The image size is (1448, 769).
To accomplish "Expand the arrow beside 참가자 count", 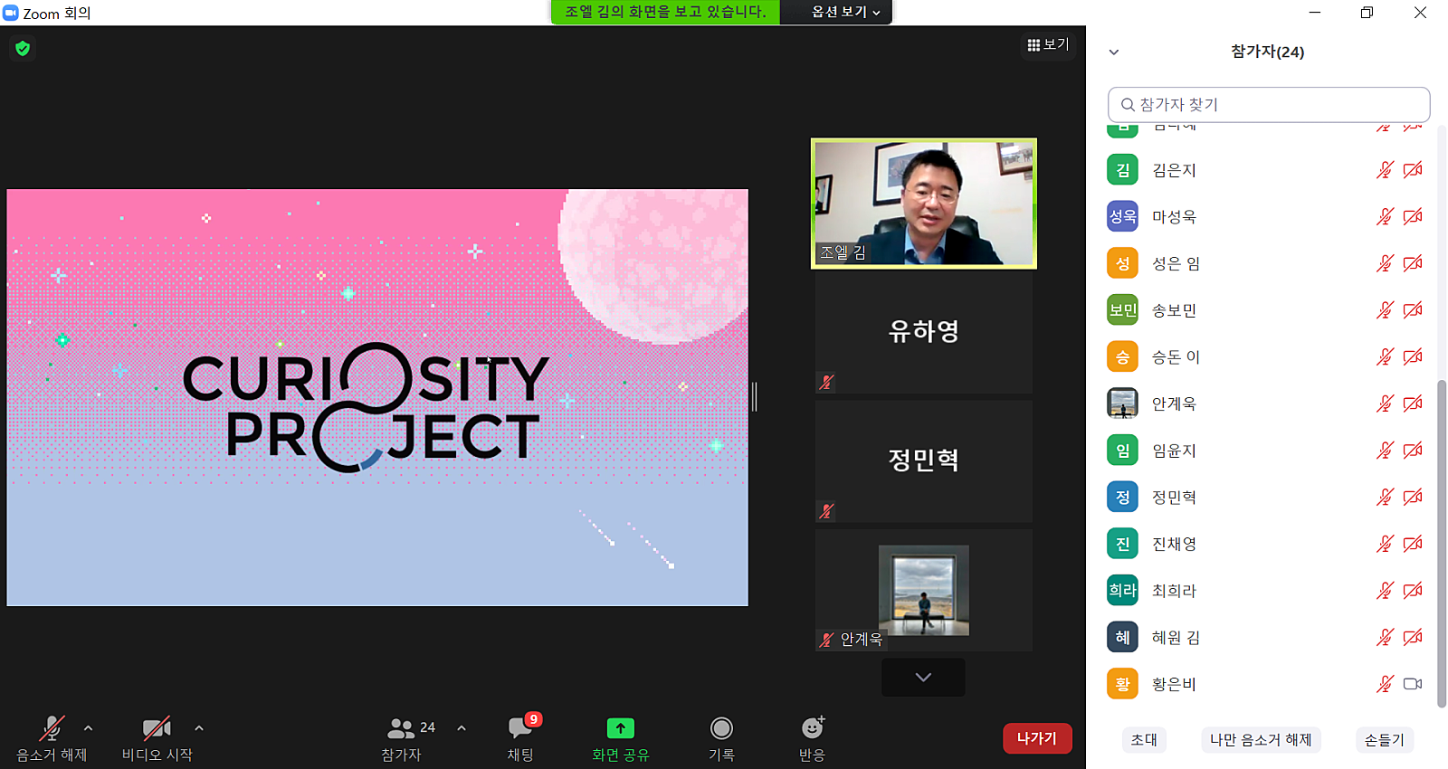I will tap(462, 728).
